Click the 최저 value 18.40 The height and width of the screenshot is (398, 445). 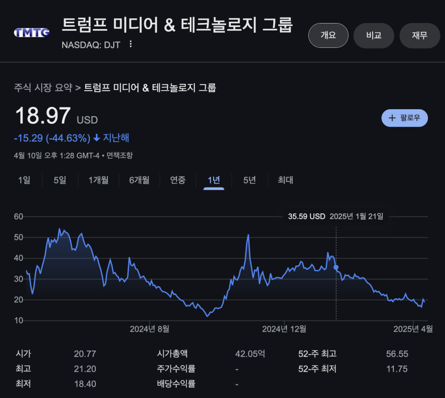tap(85, 384)
